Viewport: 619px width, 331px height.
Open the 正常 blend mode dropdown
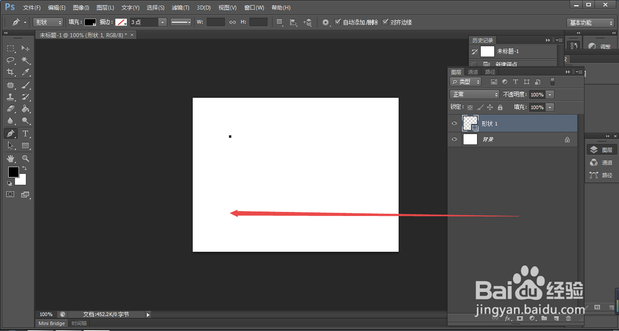tap(474, 95)
